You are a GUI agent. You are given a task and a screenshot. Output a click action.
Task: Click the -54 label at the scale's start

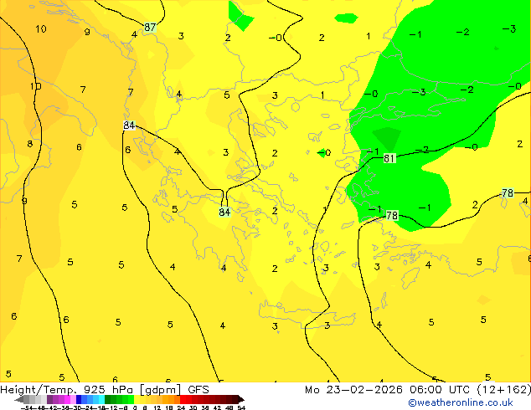27,407
